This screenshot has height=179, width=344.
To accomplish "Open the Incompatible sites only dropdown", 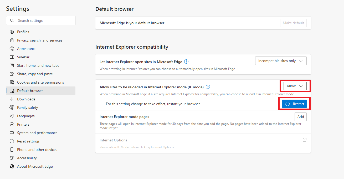I will pos(281,60).
